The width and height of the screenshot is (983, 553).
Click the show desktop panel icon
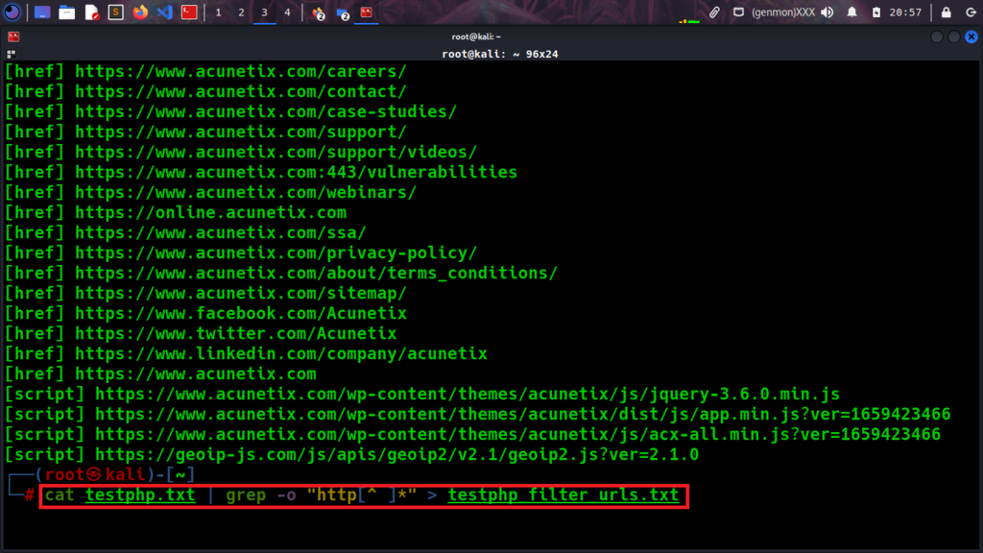(41, 12)
